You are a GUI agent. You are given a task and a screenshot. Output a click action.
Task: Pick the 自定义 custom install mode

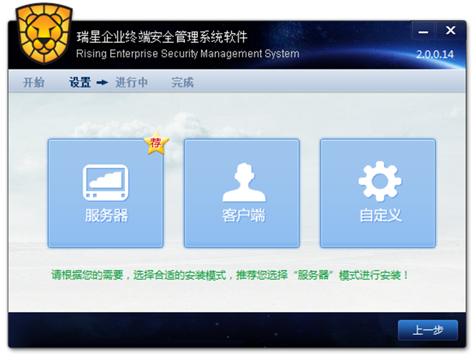pos(378,193)
